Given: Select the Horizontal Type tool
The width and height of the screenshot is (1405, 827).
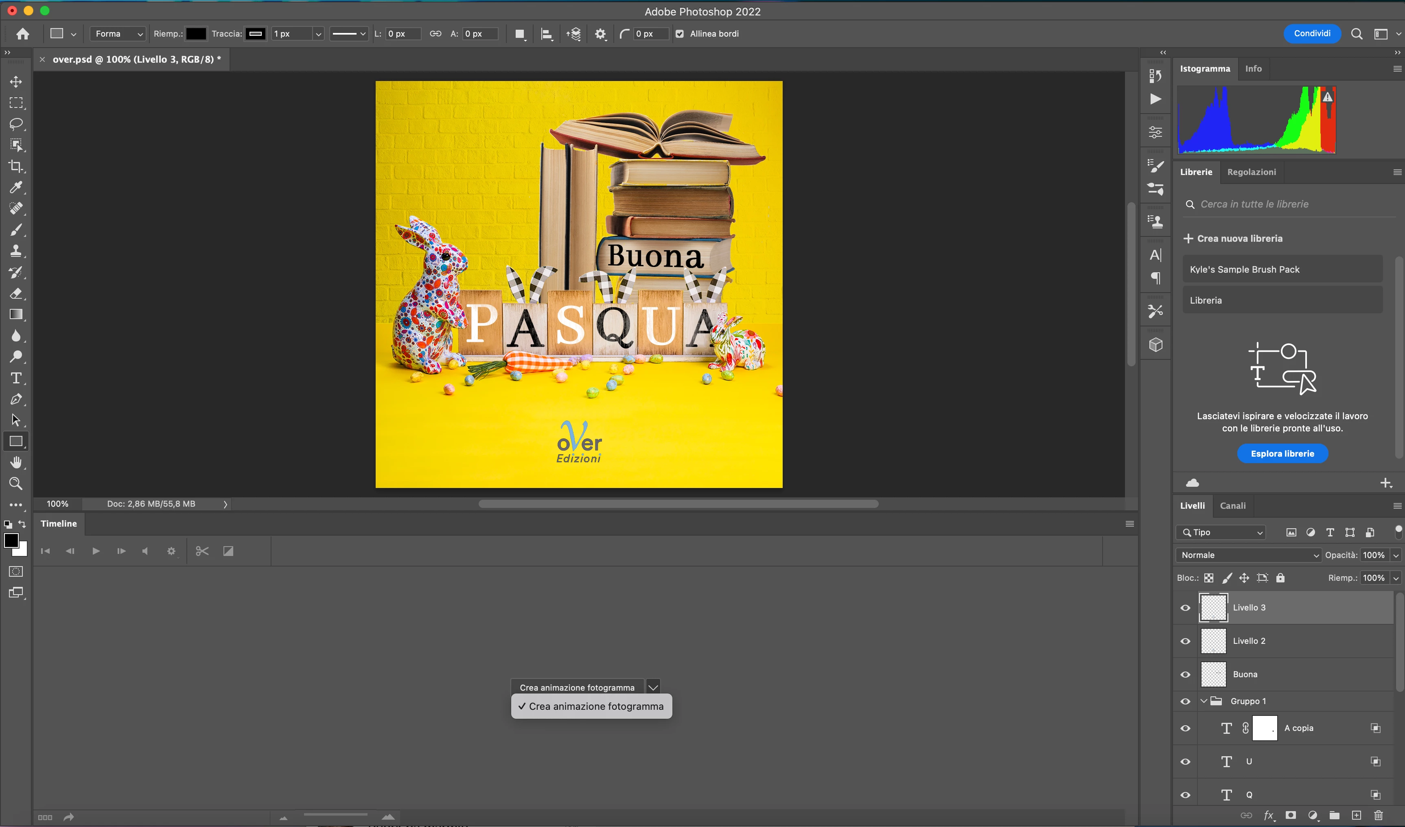Looking at the screenshot, I should tap(15, 378).
